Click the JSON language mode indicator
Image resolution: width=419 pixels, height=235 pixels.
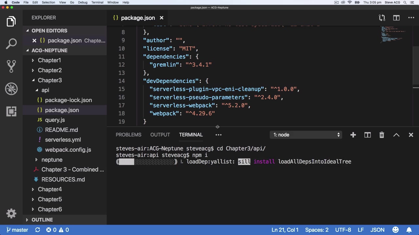point(377,230)
